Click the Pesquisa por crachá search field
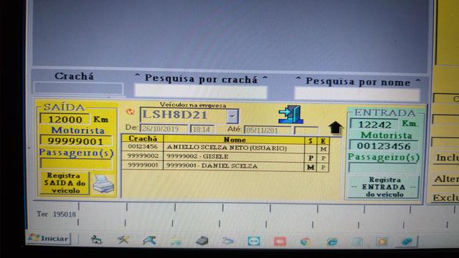This screenshot has height=258, width=459. point(201,91)
